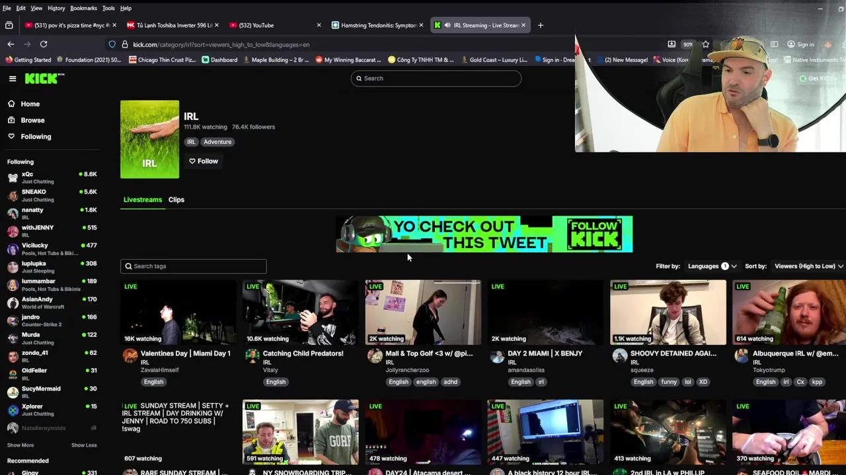Open Mall & Top Golf stream thumbnail
The height and width of the screenshot is (475, 846).
(423, 312)
